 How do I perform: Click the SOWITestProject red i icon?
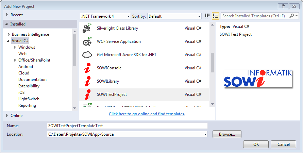click(x=87, y=95)
